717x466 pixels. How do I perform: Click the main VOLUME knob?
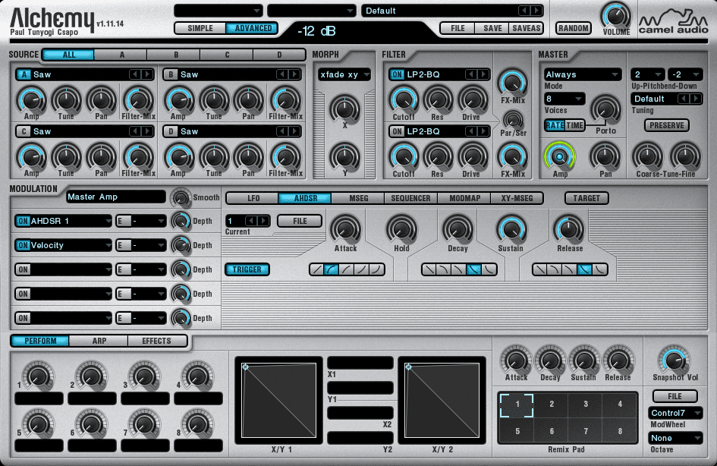point(616,17)
